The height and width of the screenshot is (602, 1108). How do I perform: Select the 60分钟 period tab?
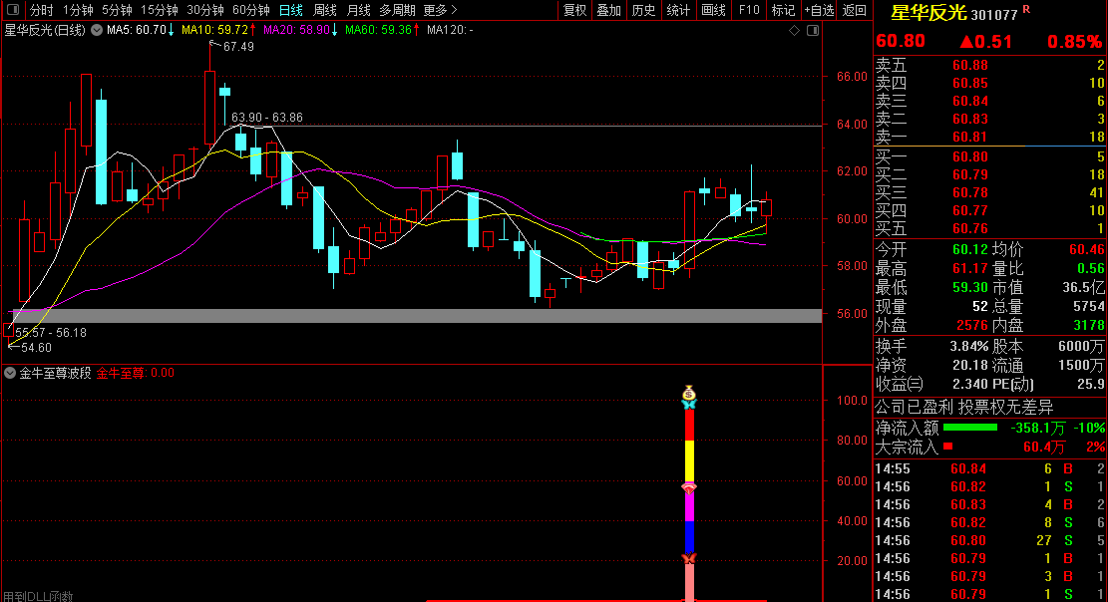point(251,10)
